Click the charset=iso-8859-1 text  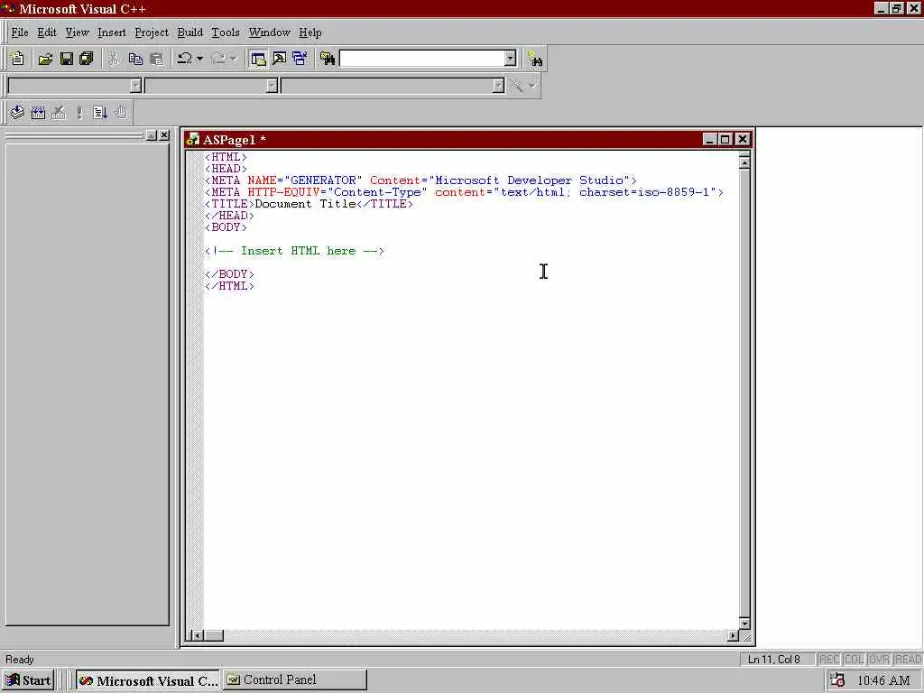643,192
